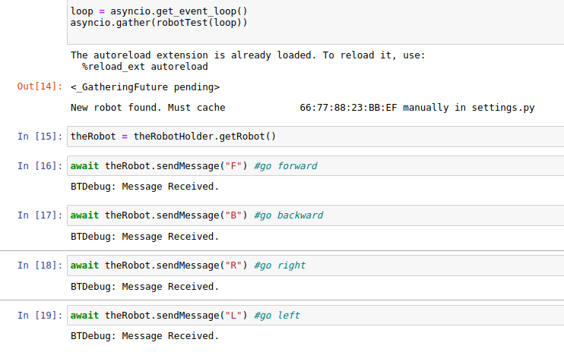Select the In [16] cell prompt
This screenshot has width=564, height=352.
(40, 166)
